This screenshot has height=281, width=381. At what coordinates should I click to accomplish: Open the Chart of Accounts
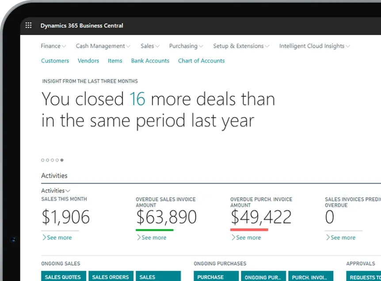click(x=201, y=61)
